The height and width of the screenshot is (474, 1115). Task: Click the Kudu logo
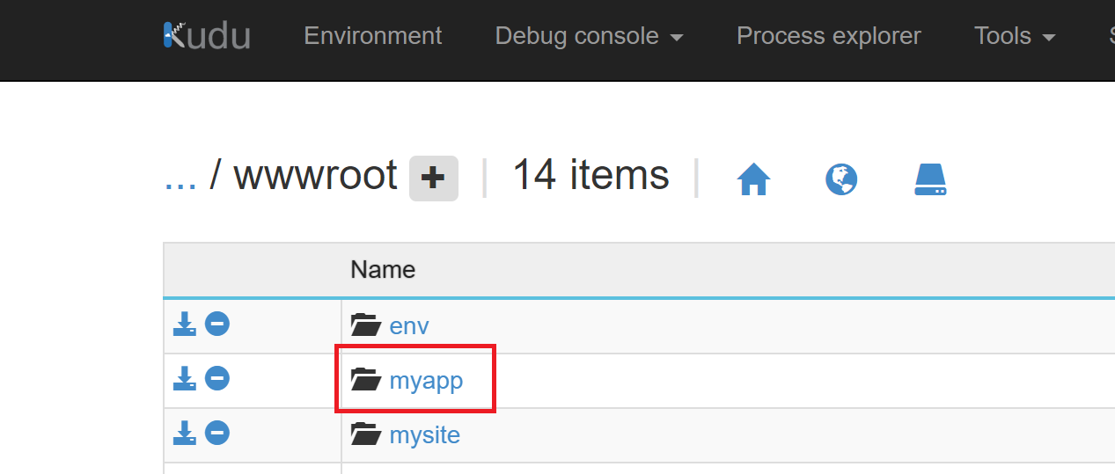coord(207,36)
